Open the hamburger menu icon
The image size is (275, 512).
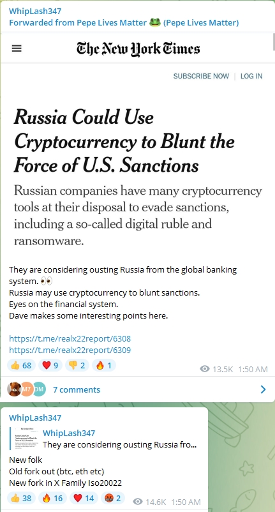pyautogui.click(x=17, y=49)
